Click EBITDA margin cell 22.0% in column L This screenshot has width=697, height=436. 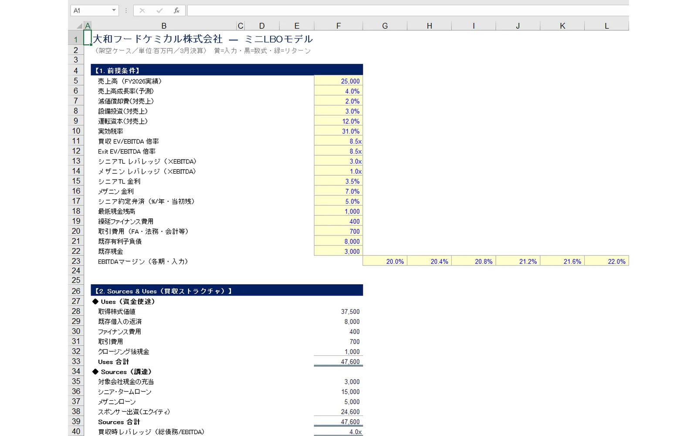606,261
